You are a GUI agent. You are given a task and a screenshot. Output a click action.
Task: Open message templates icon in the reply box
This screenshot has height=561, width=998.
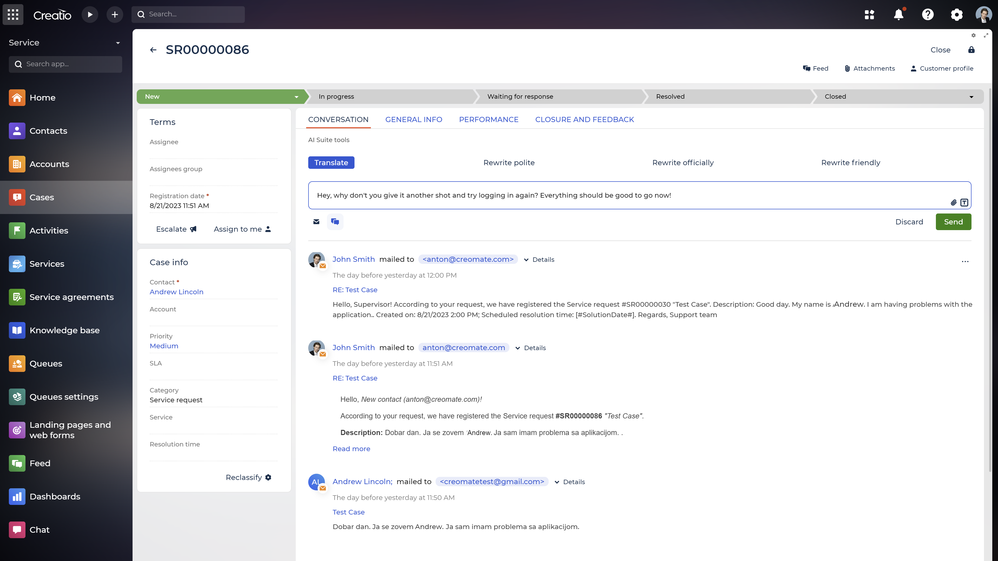964,202
